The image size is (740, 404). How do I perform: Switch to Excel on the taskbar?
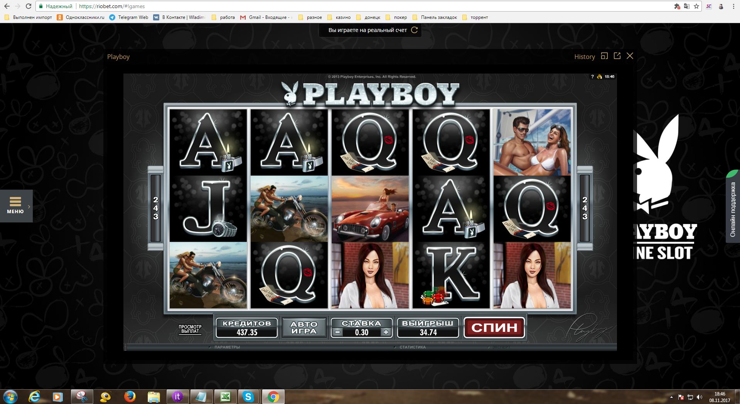225,397
